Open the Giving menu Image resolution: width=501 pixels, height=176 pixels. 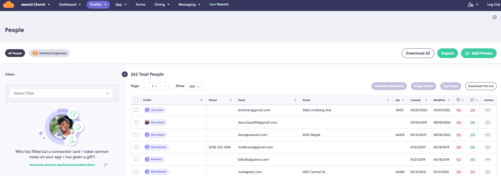click(162, 5)
